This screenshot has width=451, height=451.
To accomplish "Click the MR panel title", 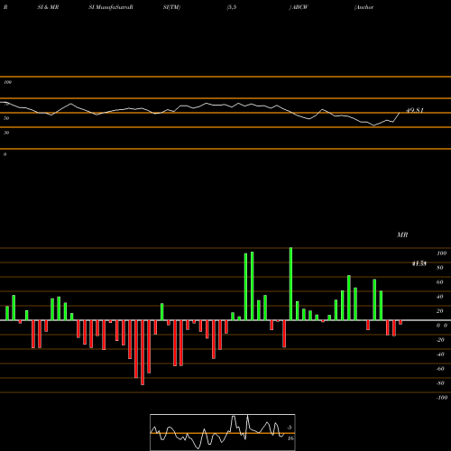I will coord(402,235).
